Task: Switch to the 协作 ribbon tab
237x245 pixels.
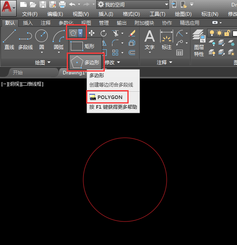Action: [x=167, y=23]
